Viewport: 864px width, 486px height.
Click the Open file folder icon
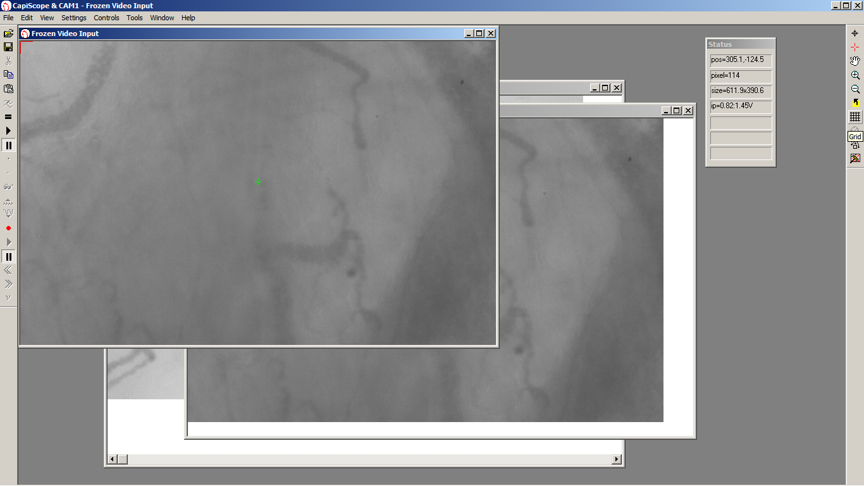[8, 33]
